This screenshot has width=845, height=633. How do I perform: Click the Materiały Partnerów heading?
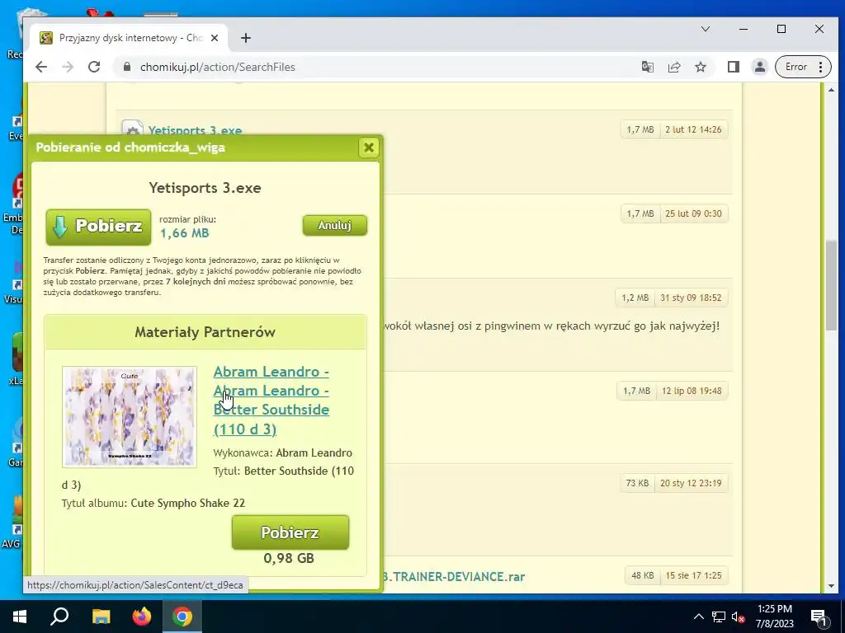[x=205, y=332]
